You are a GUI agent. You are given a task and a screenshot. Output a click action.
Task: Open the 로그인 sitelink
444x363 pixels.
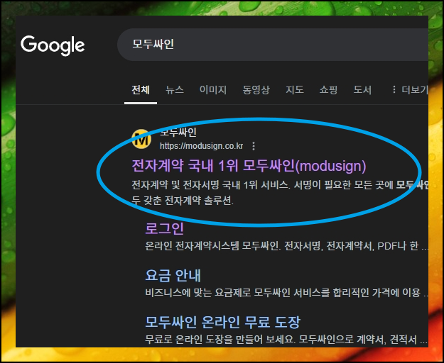[165, 228]
